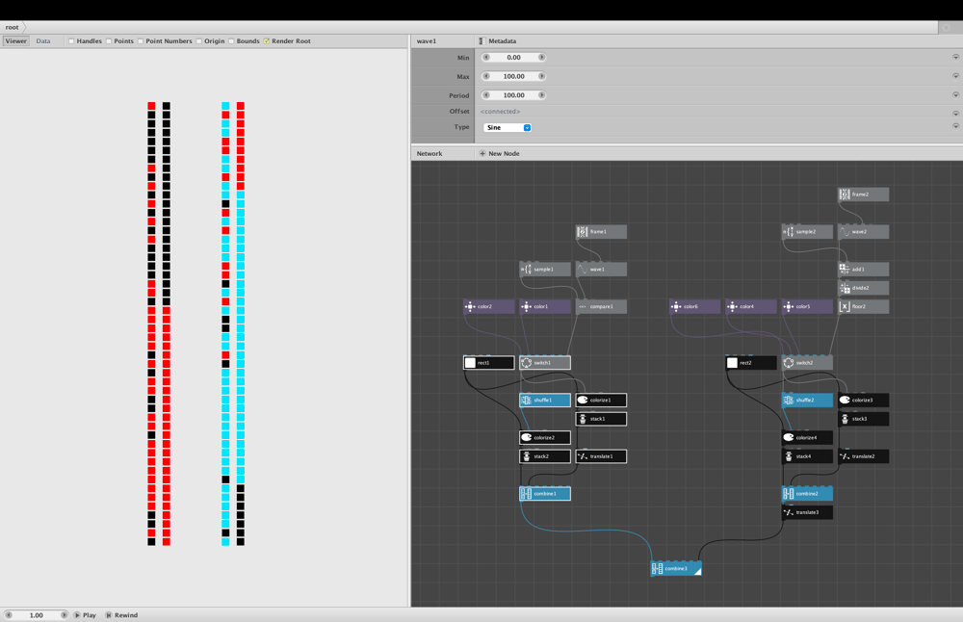Open the Period parameter options arrow

click(x=955, y=95)
